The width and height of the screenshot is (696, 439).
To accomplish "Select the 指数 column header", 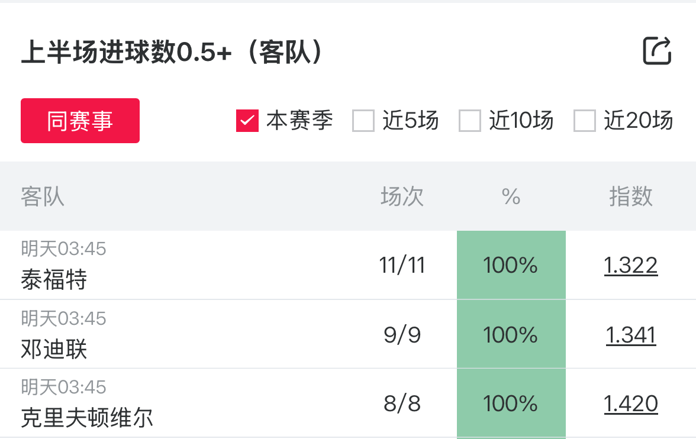I will pos(631,196).
